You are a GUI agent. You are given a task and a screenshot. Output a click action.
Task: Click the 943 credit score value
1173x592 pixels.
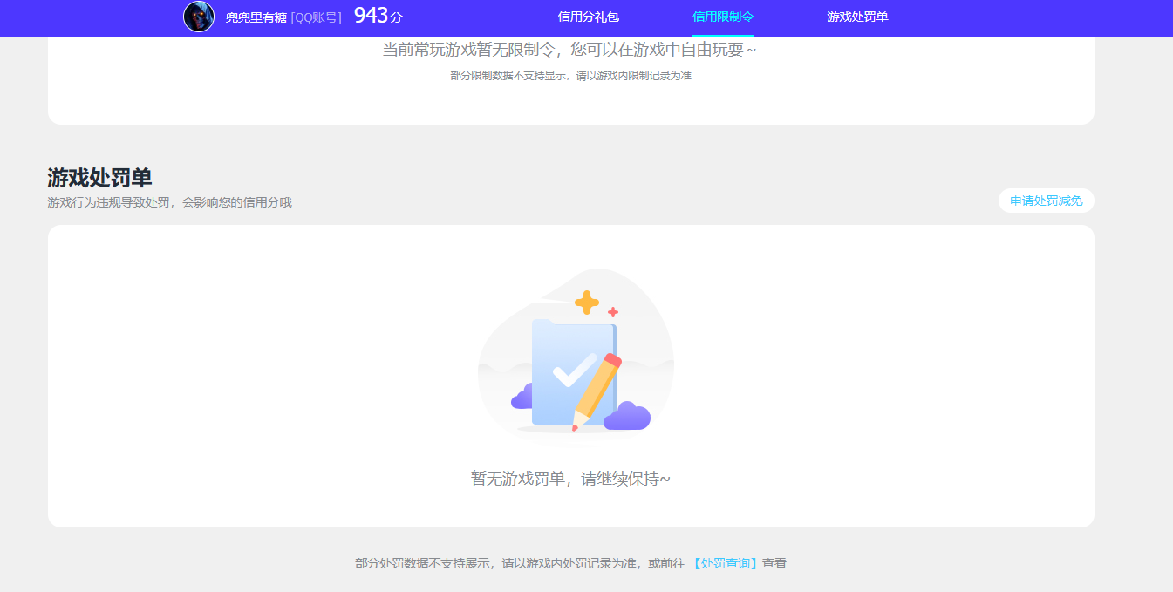coord(371,16)
